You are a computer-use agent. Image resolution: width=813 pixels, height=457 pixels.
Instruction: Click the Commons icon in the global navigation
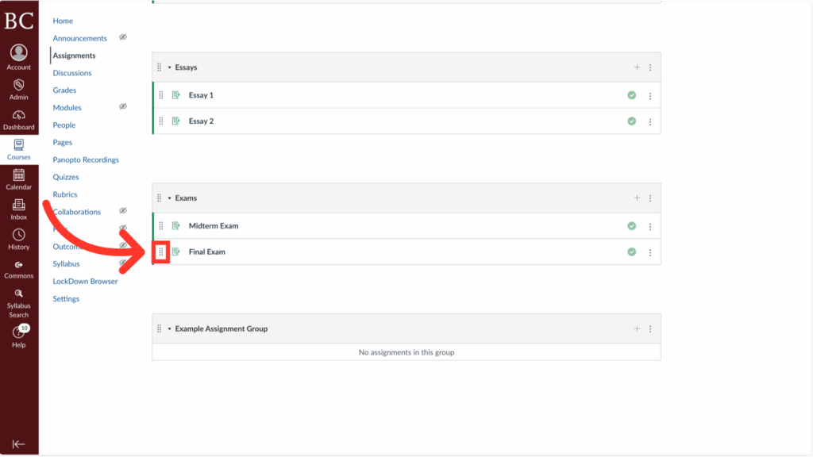tap(18, 266)
